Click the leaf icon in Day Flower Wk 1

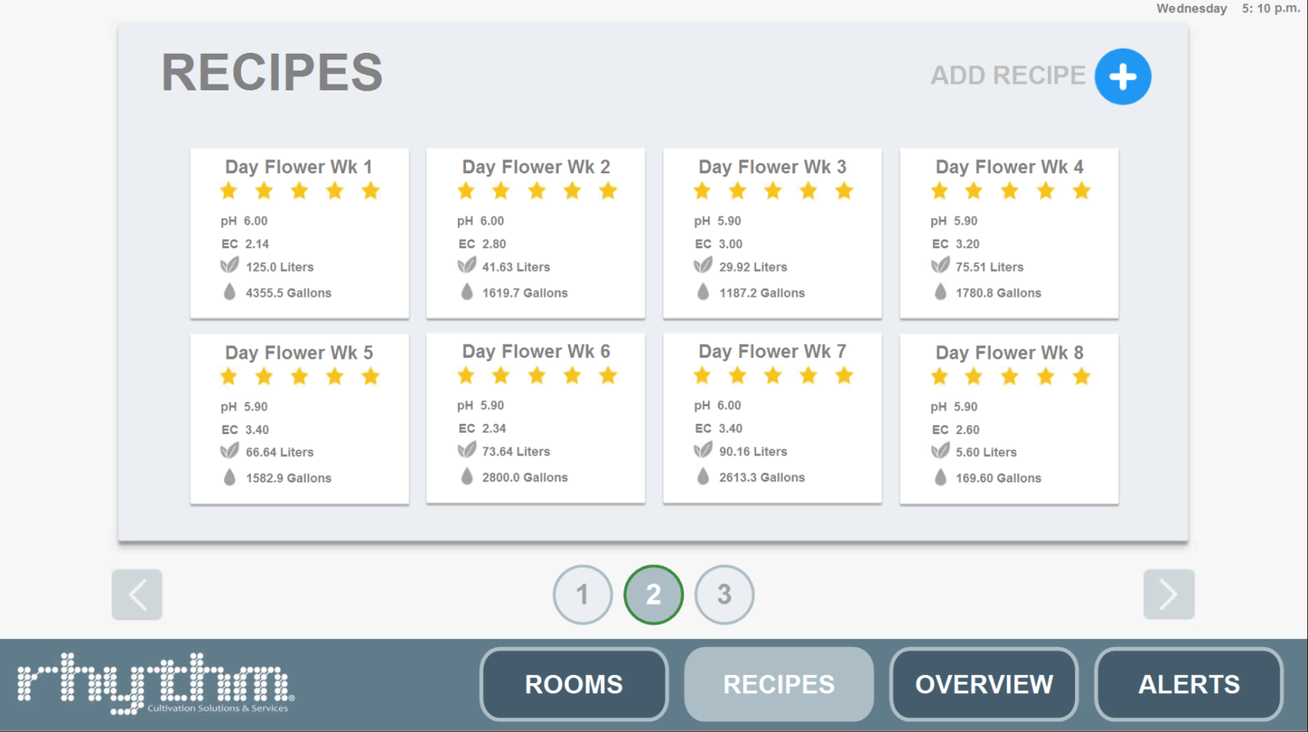pyautogui.click(x=230, y=266)
